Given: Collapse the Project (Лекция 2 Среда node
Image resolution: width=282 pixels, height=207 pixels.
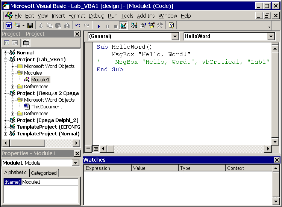Looking at the screenshot, I should point(5,93).
